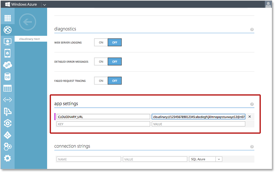Open the Settings gear icon
This screenshot has height=172, width=275.
7,158
